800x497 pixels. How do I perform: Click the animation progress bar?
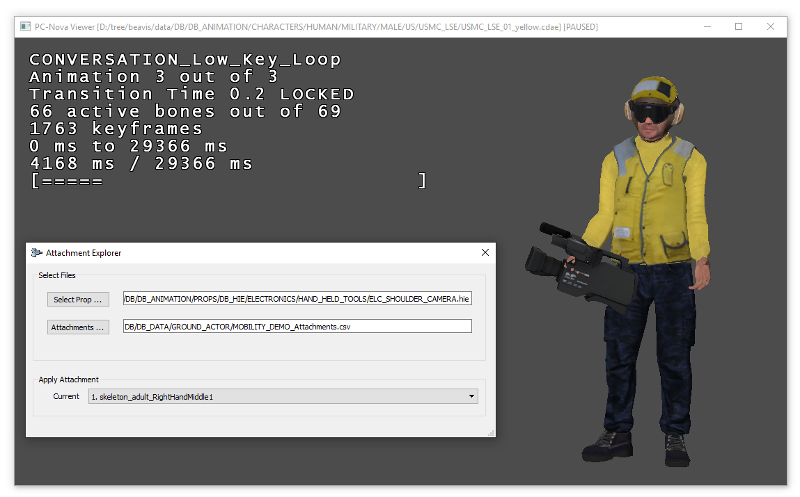coord(228,181)
